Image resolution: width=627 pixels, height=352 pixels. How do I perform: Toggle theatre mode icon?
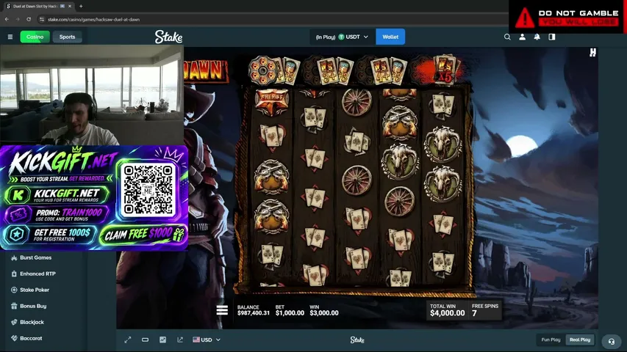(145, 340)
